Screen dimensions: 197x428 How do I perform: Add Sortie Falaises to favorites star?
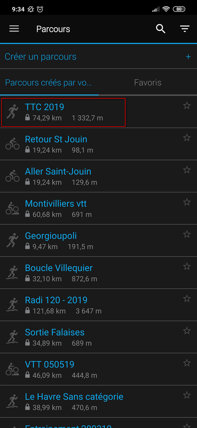click(187, 331)
